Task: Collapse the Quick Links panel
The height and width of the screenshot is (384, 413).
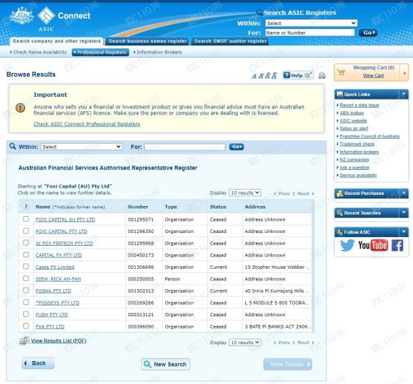Action: [x=404, y=94]
